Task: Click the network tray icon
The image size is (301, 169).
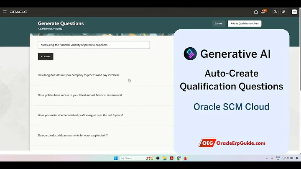Action: (x=284, y=158)
